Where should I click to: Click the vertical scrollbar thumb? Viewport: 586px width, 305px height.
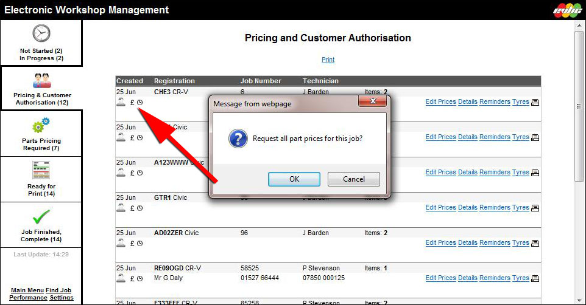click(x=579, y=106)
